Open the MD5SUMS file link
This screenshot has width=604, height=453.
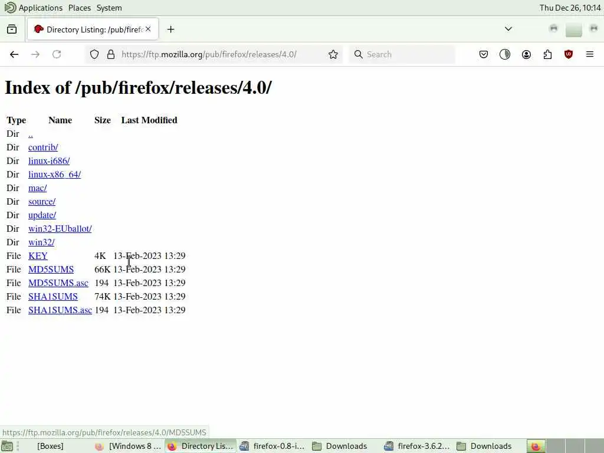coord(51,269)
